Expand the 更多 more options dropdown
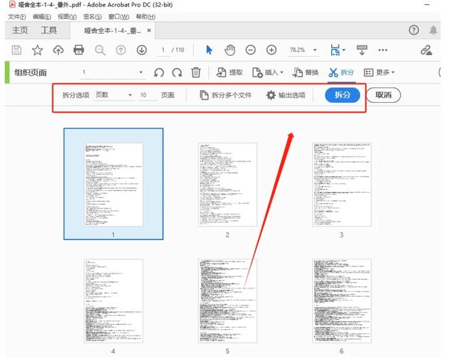The image size is (456, 357). (x=379, y=72)
